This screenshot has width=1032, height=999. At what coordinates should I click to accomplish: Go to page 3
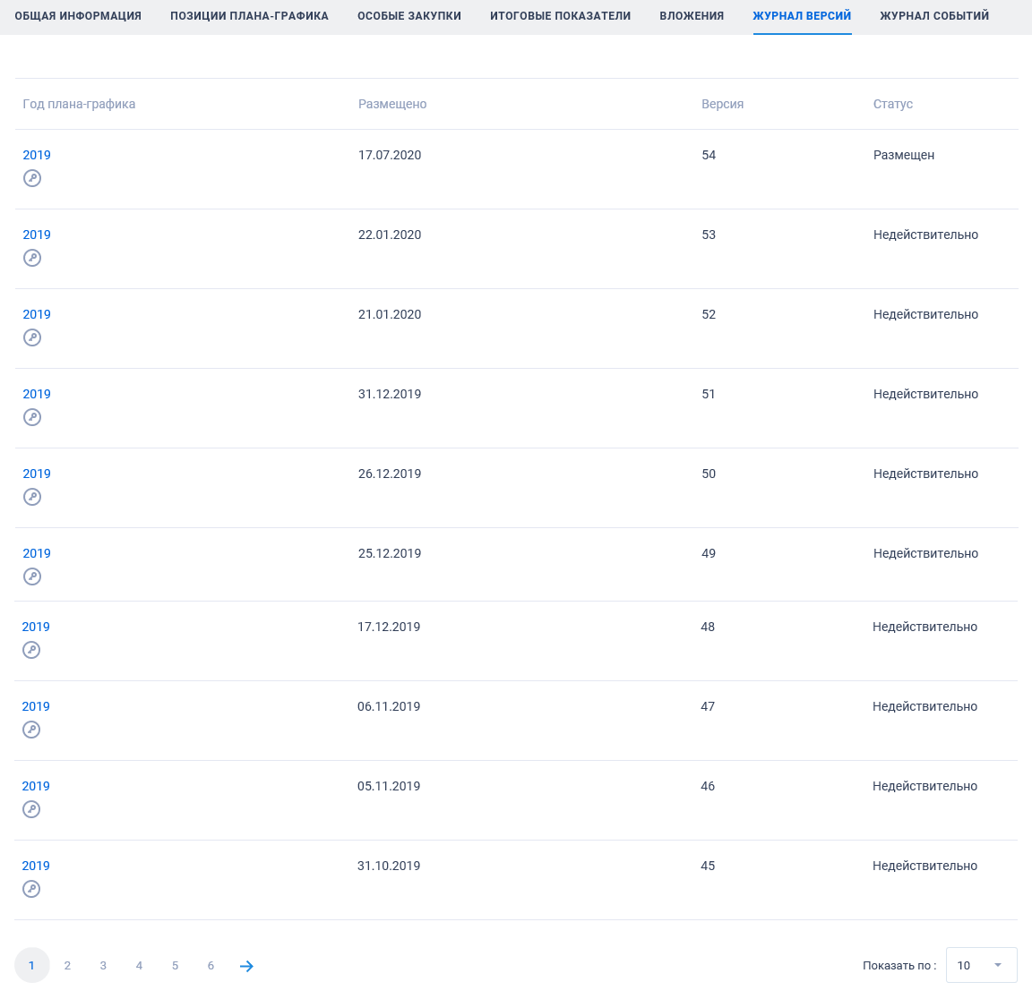103,966
